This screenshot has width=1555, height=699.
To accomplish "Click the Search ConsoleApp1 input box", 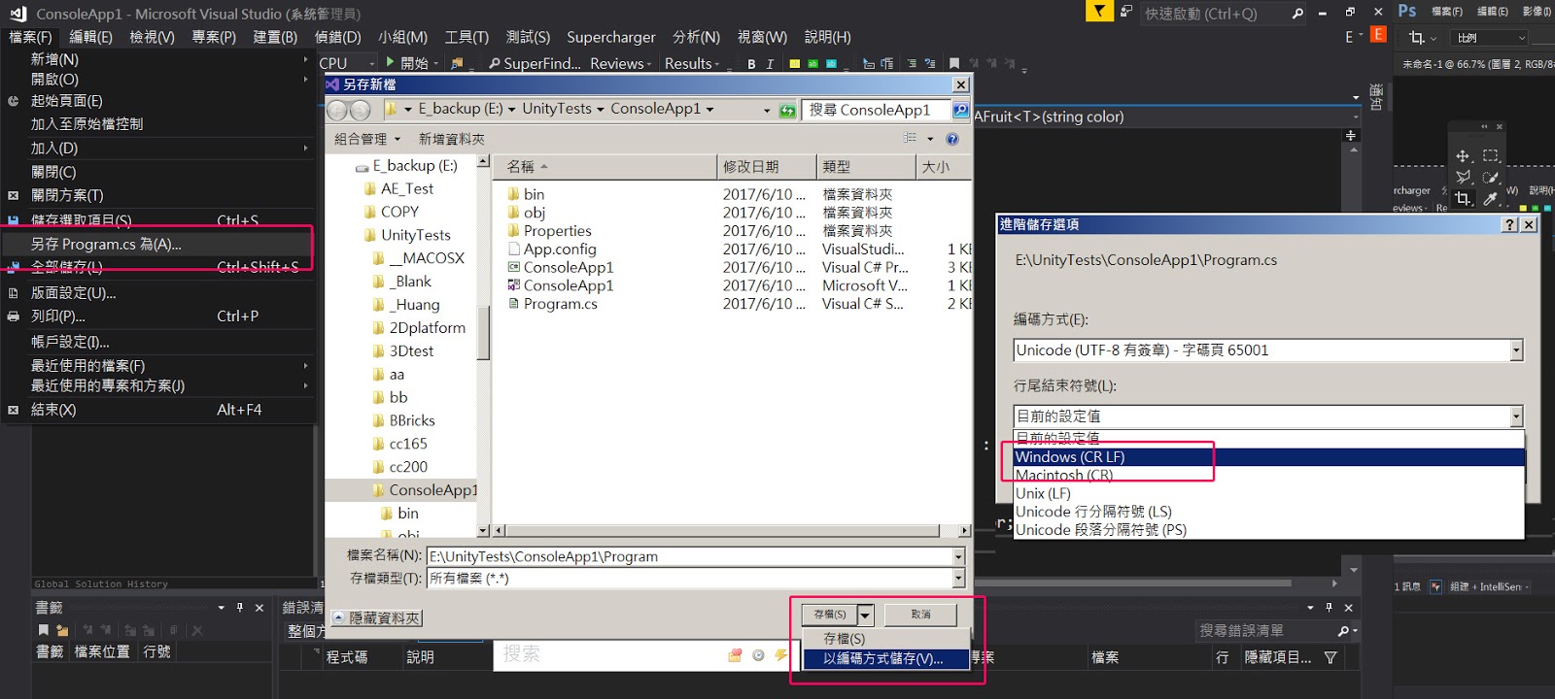I will 878,110.
